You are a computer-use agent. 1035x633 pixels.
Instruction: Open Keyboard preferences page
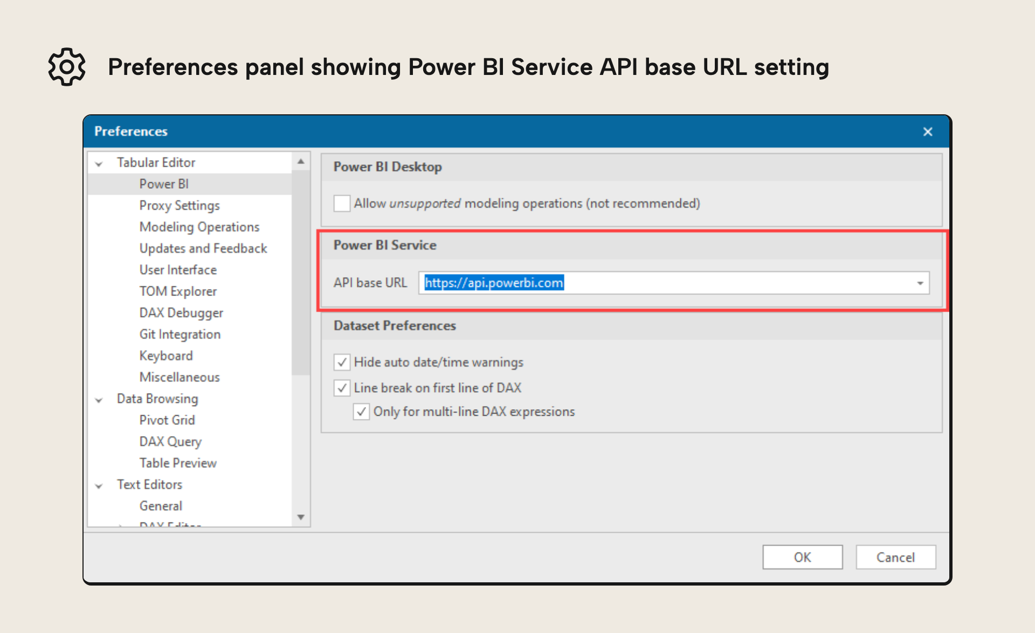166,356
